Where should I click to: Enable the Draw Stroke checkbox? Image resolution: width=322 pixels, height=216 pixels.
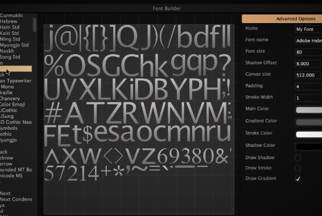(298, 168)
